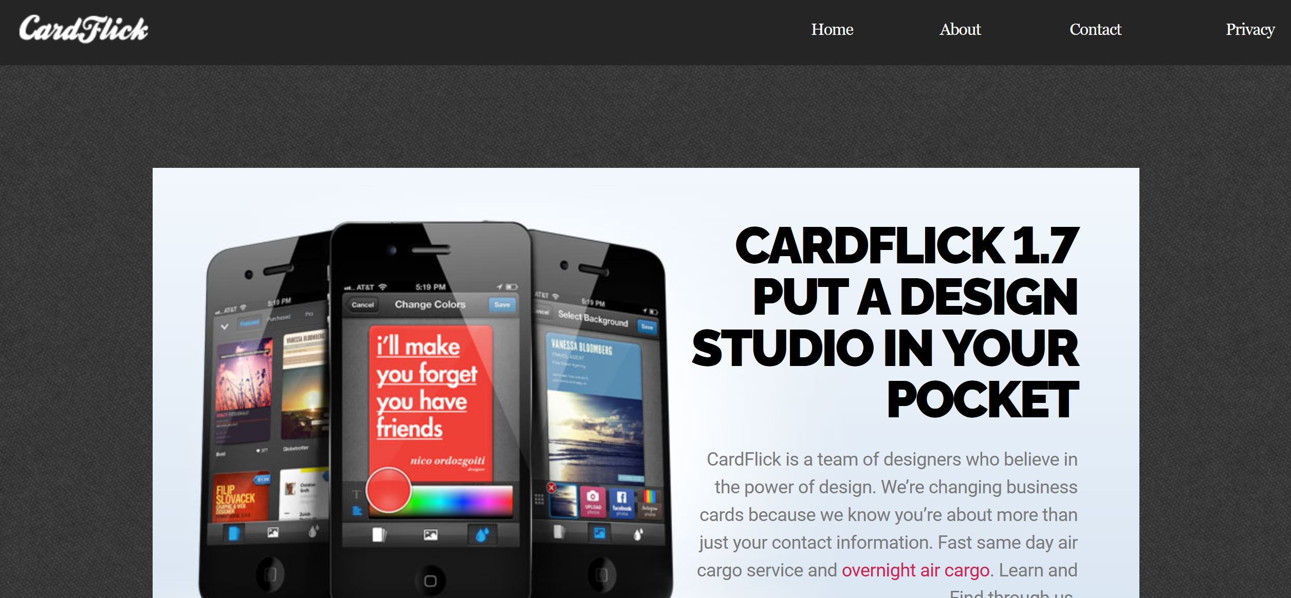Image resolution: width=1291 pixels, height=598 pixels.
Task: Open the Contact menu item
Action: click(x=1095, y=29)
